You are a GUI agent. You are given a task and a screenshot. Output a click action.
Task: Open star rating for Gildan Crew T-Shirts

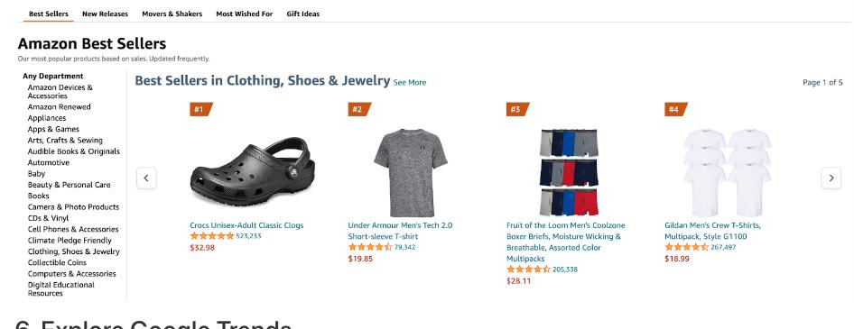(687, 248)
